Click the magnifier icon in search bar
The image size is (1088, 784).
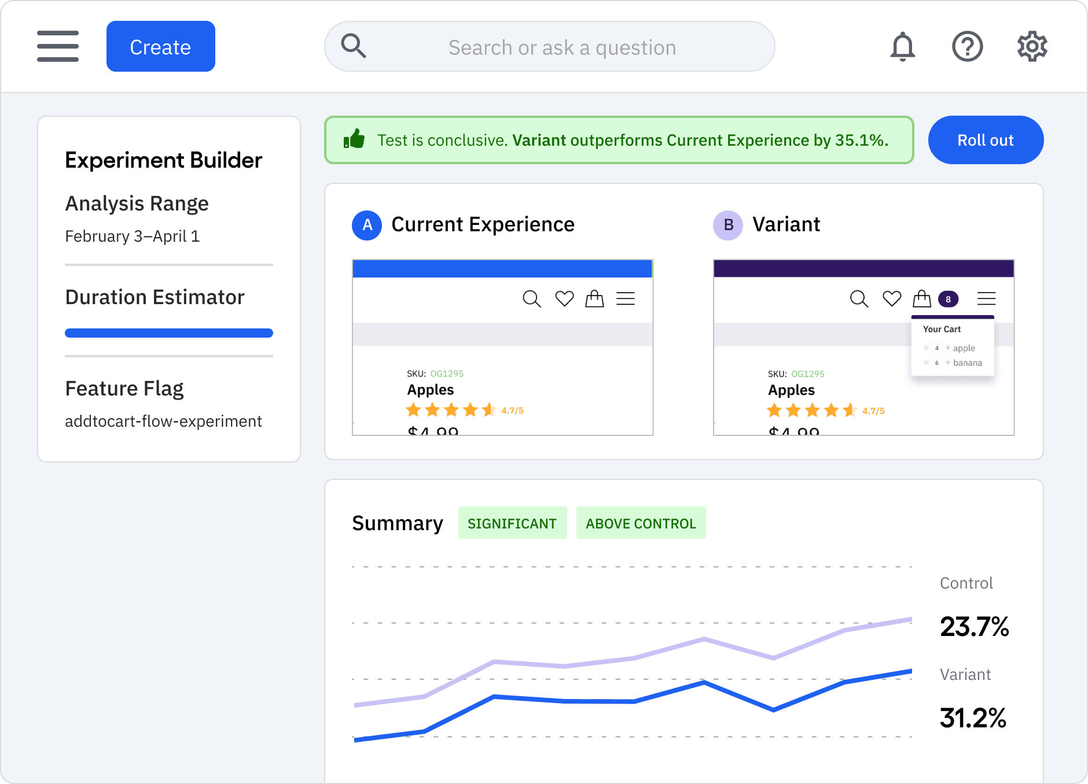pos(354,46)
